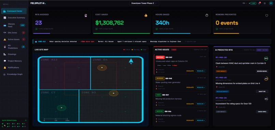Click Check Spec for RFI-PRED-104

click(262, 112)
